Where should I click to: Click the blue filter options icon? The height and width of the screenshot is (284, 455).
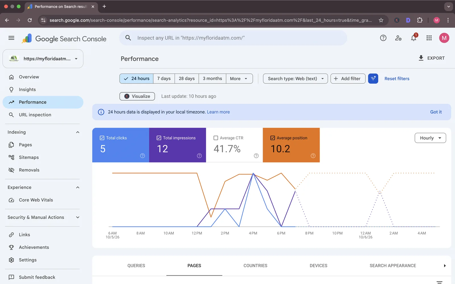373,79
